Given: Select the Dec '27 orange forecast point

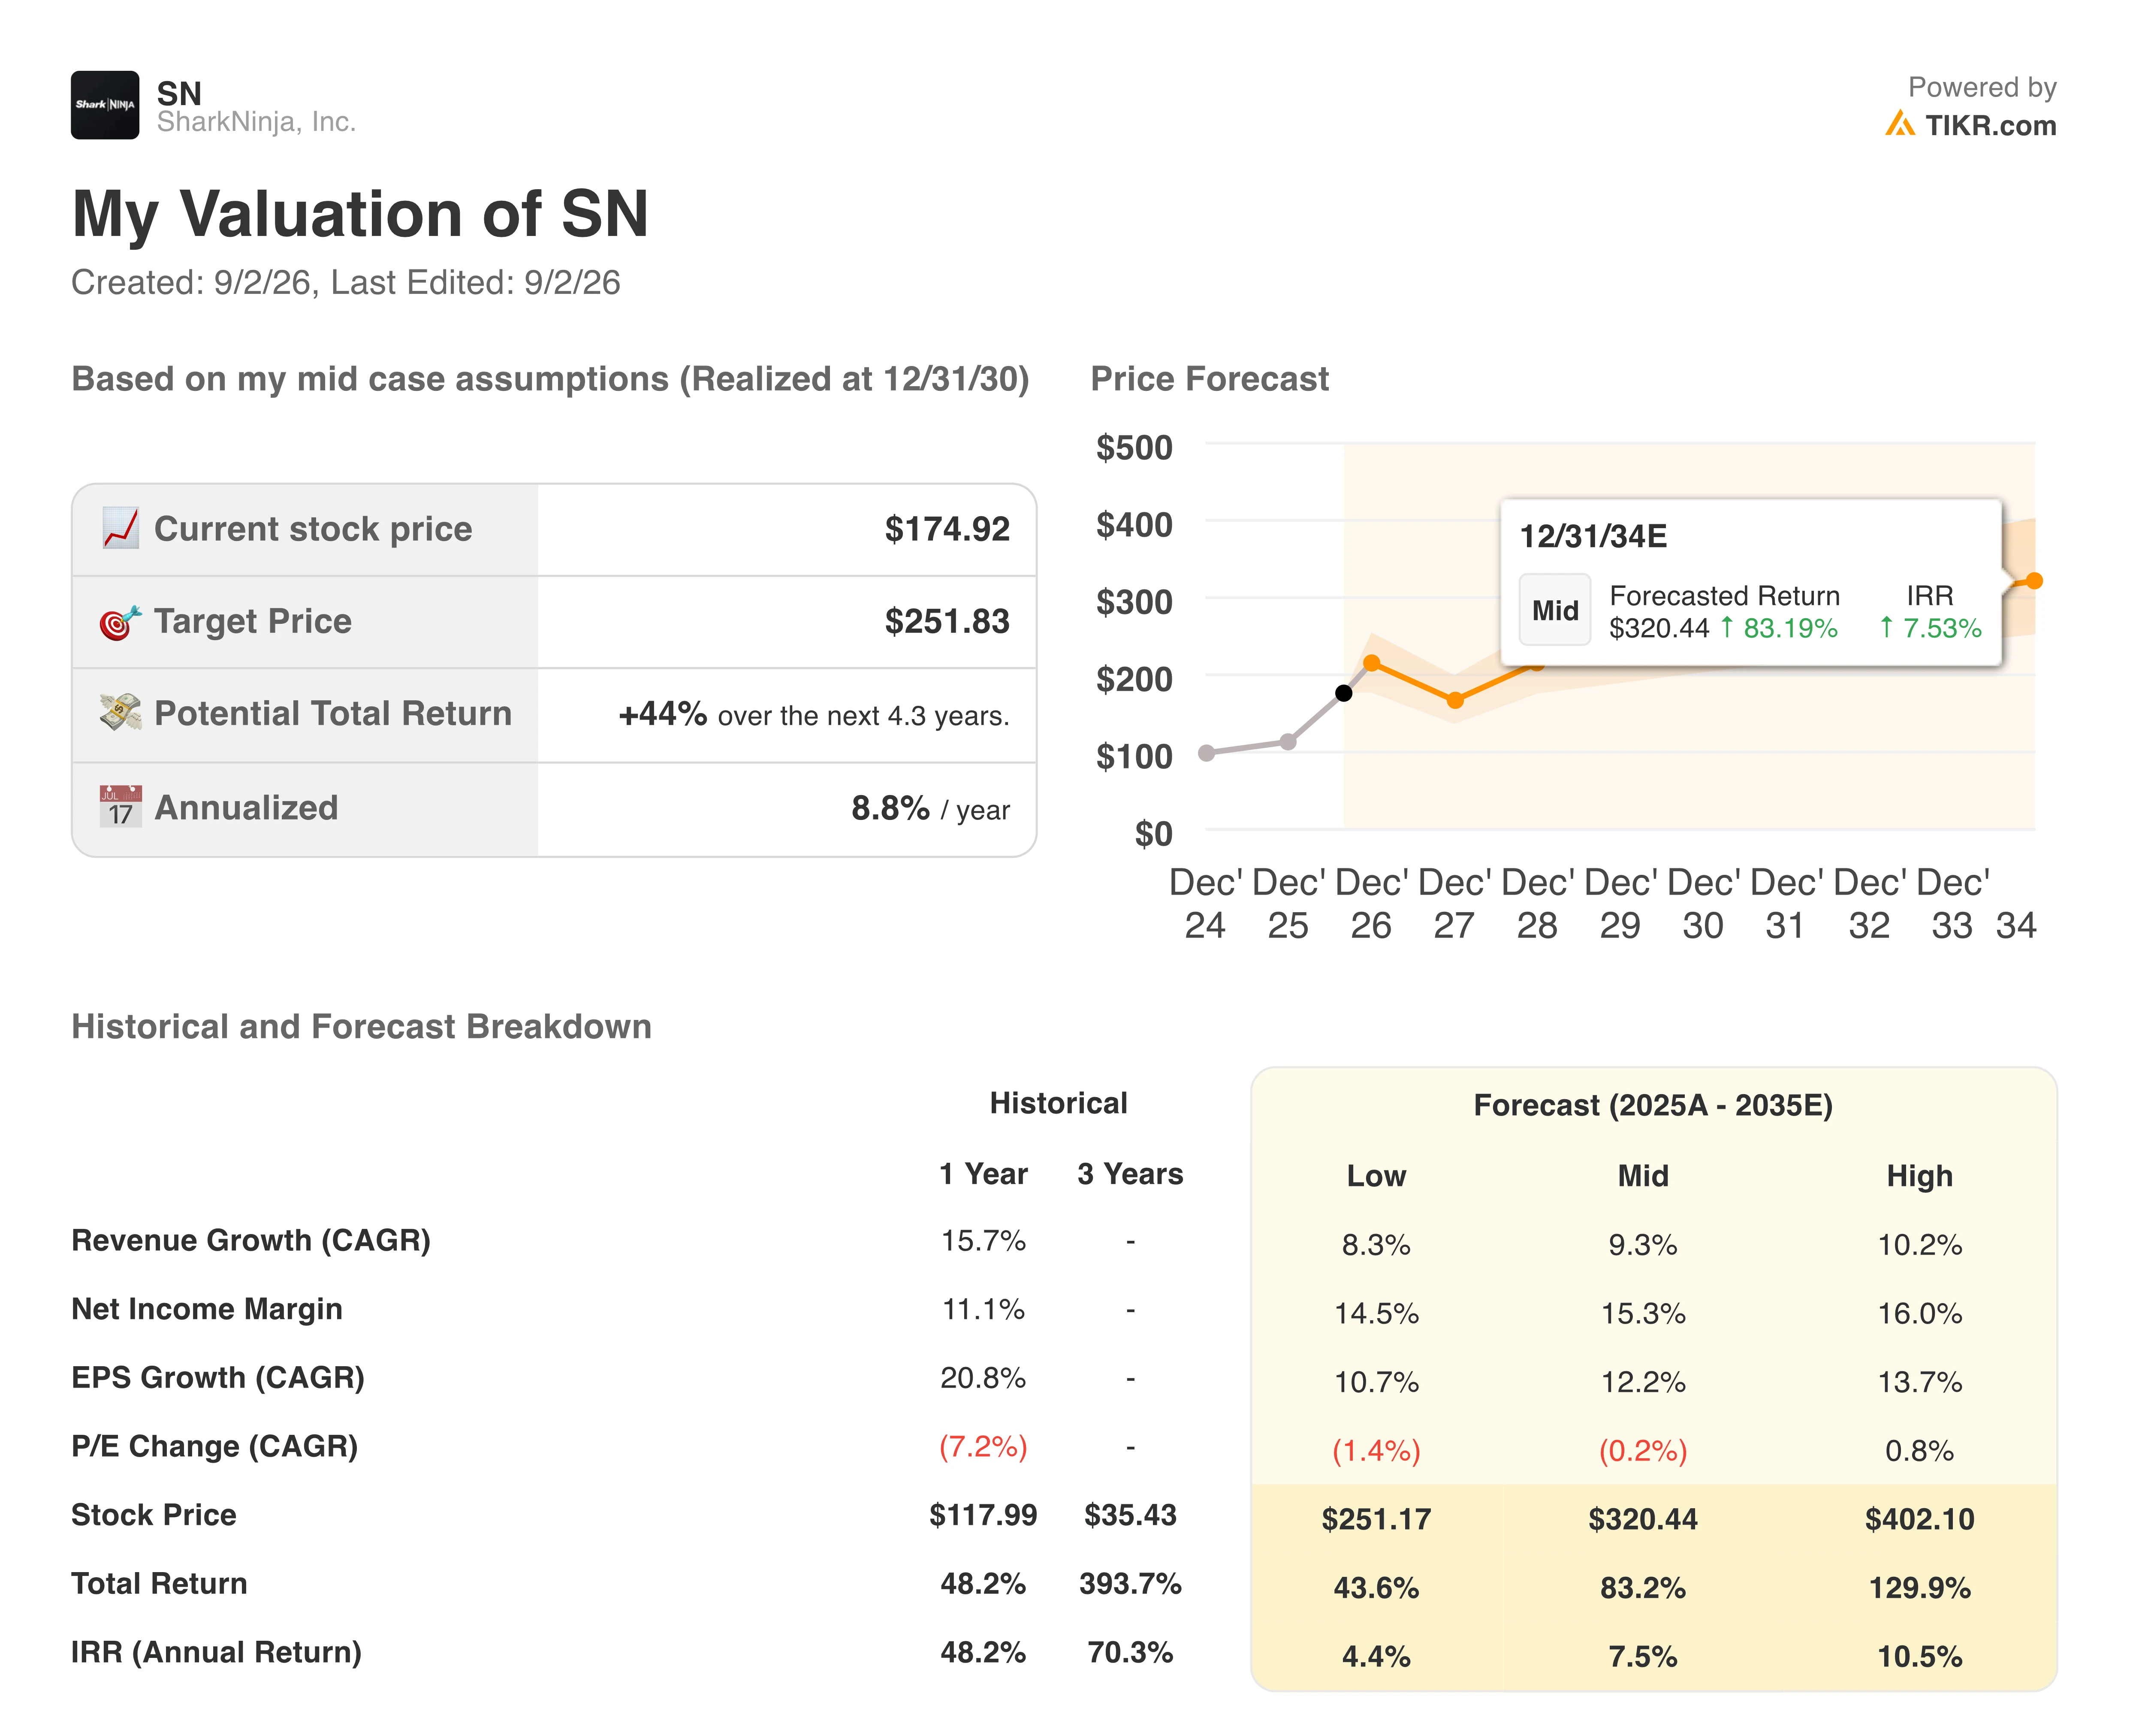Looking at the screenshot, I should coord(1455,701).
